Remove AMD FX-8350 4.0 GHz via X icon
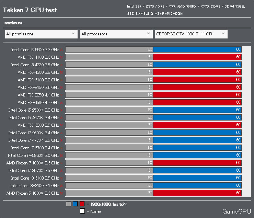The image size is (254, 218). tap(61, 95)
